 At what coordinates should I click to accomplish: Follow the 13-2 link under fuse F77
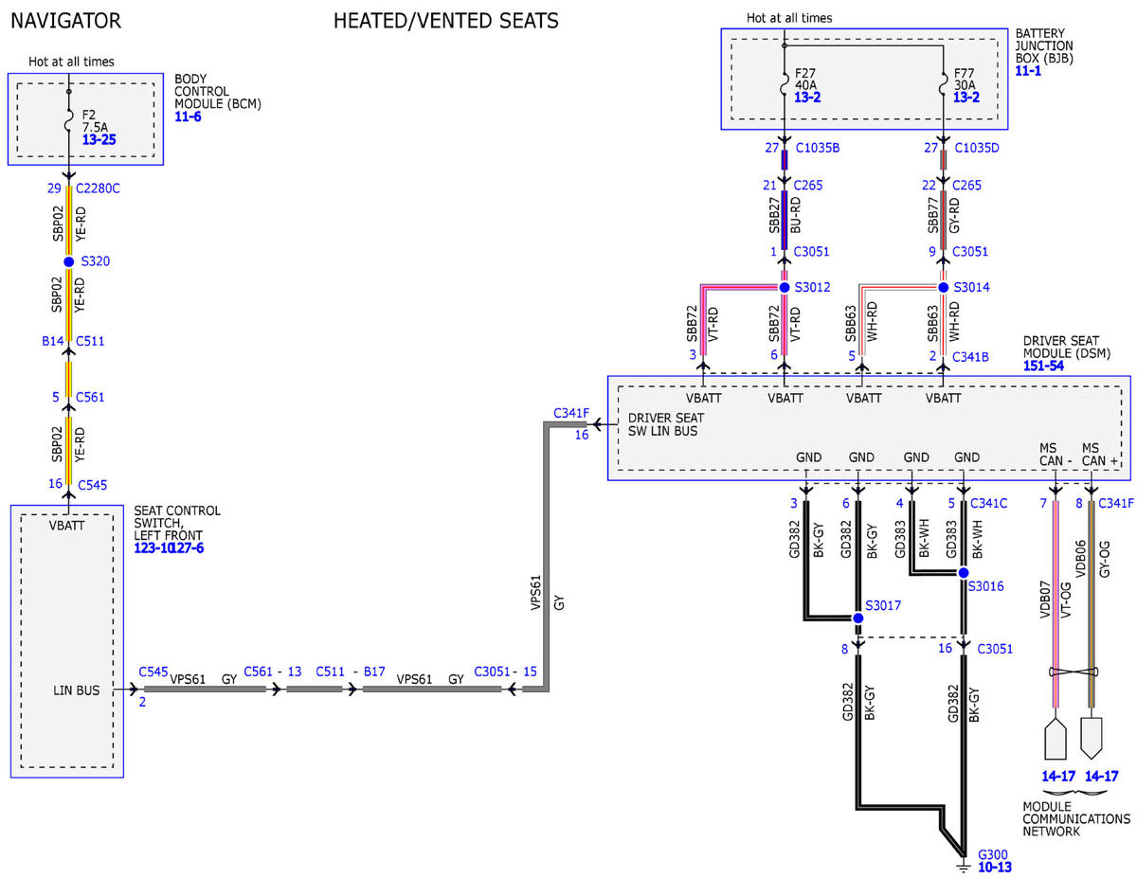point(966,97)
